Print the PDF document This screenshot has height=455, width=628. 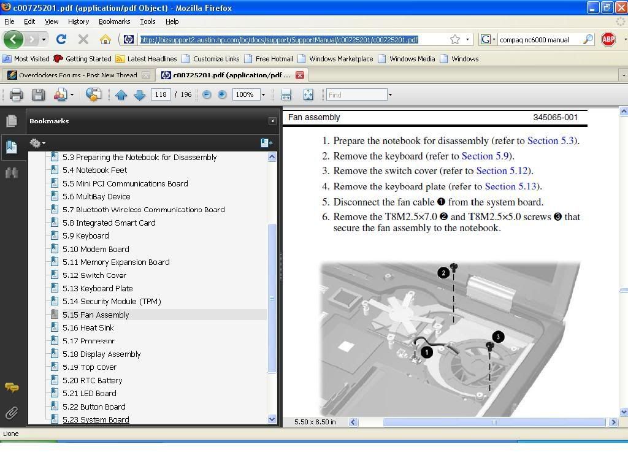17,95
